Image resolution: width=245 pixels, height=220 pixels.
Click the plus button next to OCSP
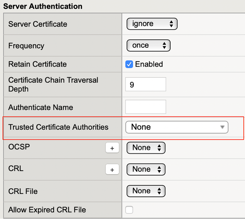[x=112, y=148]
